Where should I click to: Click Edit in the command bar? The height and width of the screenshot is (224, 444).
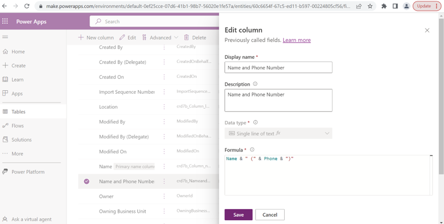(x=128, y=38)
